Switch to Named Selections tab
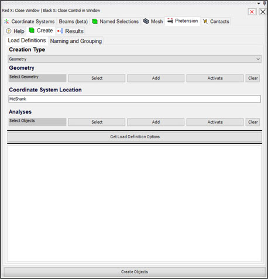The height and width of the screenshot is (279, 268). click(115, 22)
